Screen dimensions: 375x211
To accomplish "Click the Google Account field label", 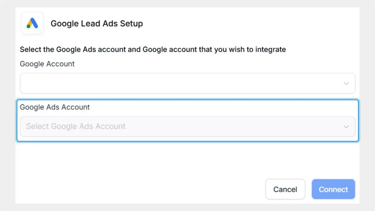I will coord(47,64).
